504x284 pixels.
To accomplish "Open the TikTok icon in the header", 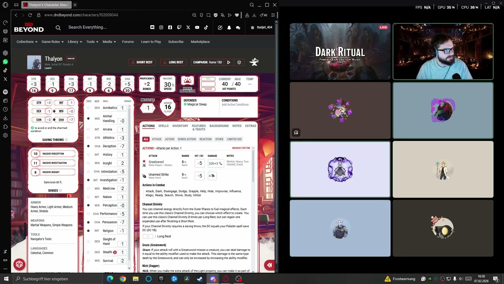I will point(206,27).
